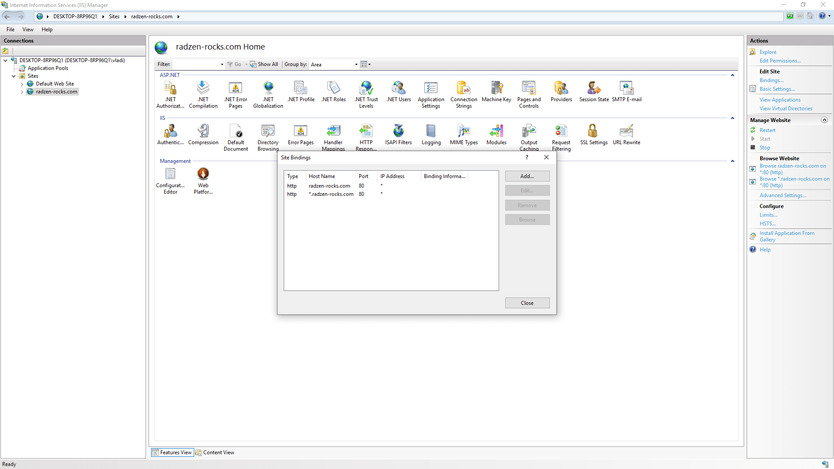
Task: Click the Filter input field
Action: click(196, 65)
